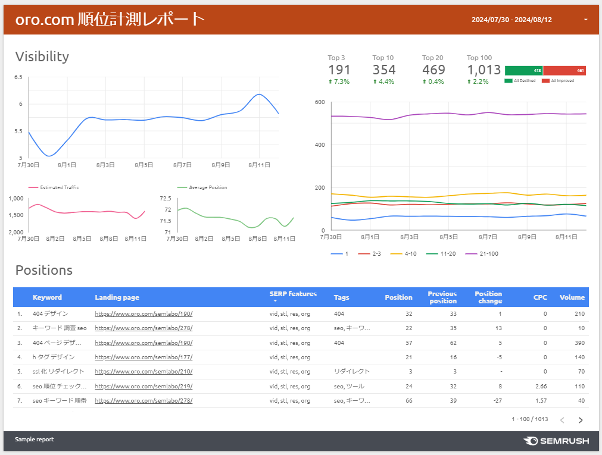The image size is (602, 455).
Task: Select keyword cell 404 デザイン
Action: [50, 314]
